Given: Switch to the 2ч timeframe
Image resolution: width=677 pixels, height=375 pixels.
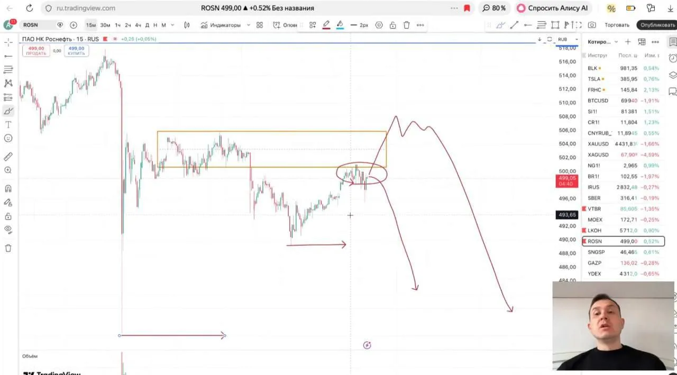Looking at the screenshot, I should point(128,25).
